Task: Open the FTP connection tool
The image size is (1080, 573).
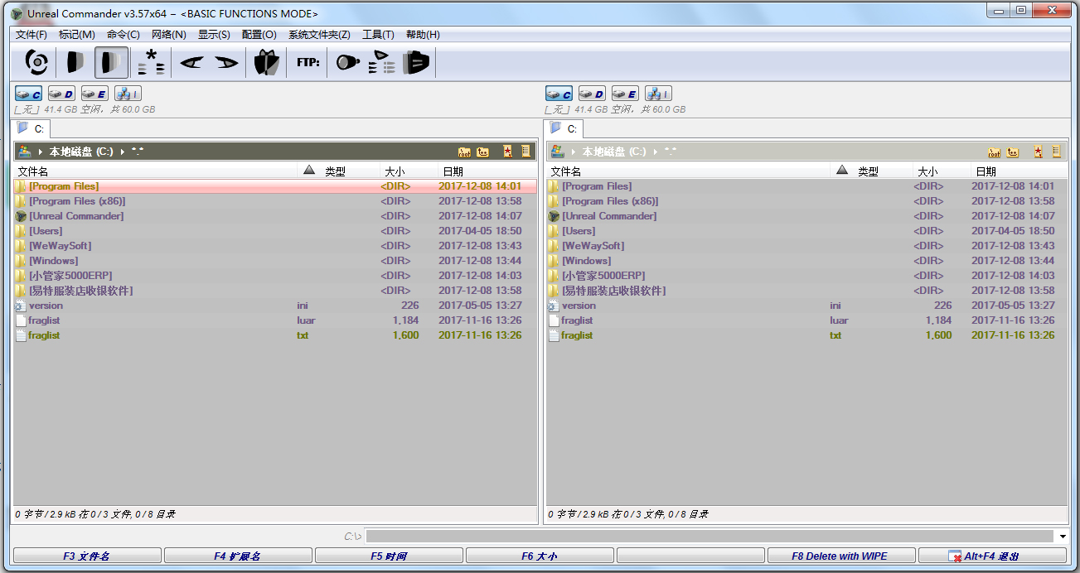Action: (x=308, y=62)
